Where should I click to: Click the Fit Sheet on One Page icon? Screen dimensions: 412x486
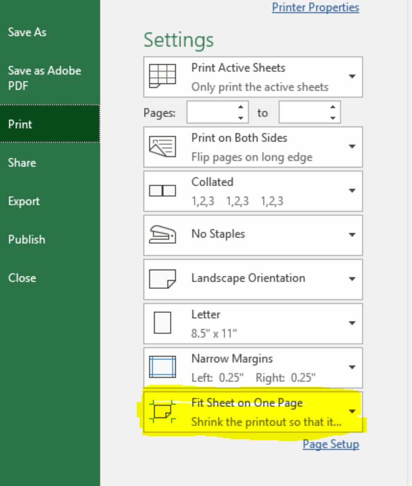pyautogui.click(x=162, y=411)
